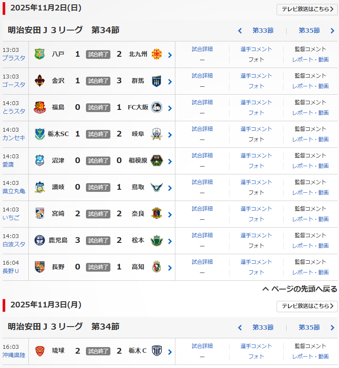This screenshot has height=368, width=339.
Task: Click the Vanraure Hachinohe team crest
Action: [40, 55]
